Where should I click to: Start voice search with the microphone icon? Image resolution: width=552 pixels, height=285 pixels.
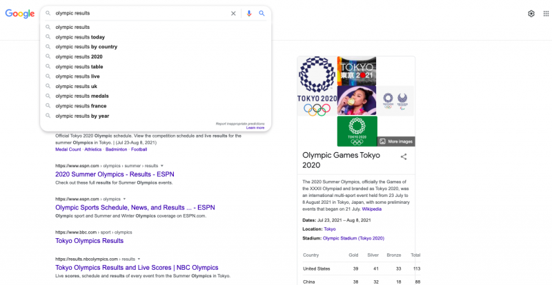tap(249, 13)
